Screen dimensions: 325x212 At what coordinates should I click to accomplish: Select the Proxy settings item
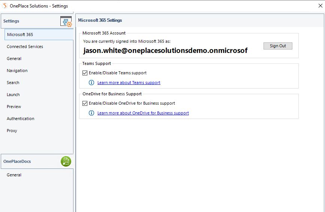[x=12, y=131]
